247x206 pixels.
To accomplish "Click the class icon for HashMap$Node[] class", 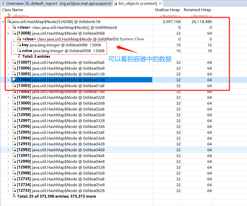I will (x=14, y=27).
